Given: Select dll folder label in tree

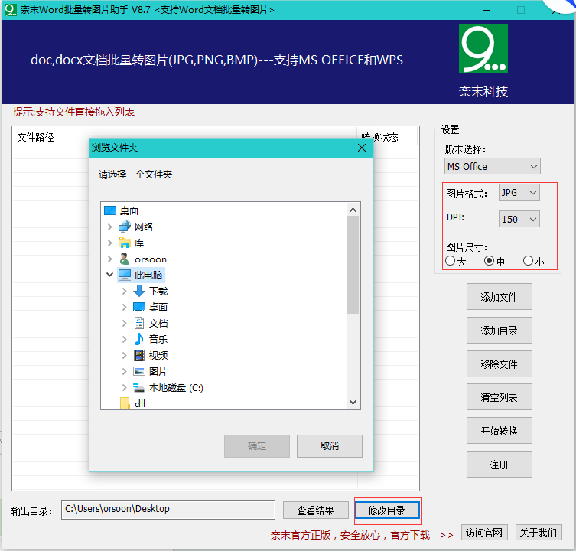Looking at the screenshot, I should pyautogui.click(x=140, y=403).
